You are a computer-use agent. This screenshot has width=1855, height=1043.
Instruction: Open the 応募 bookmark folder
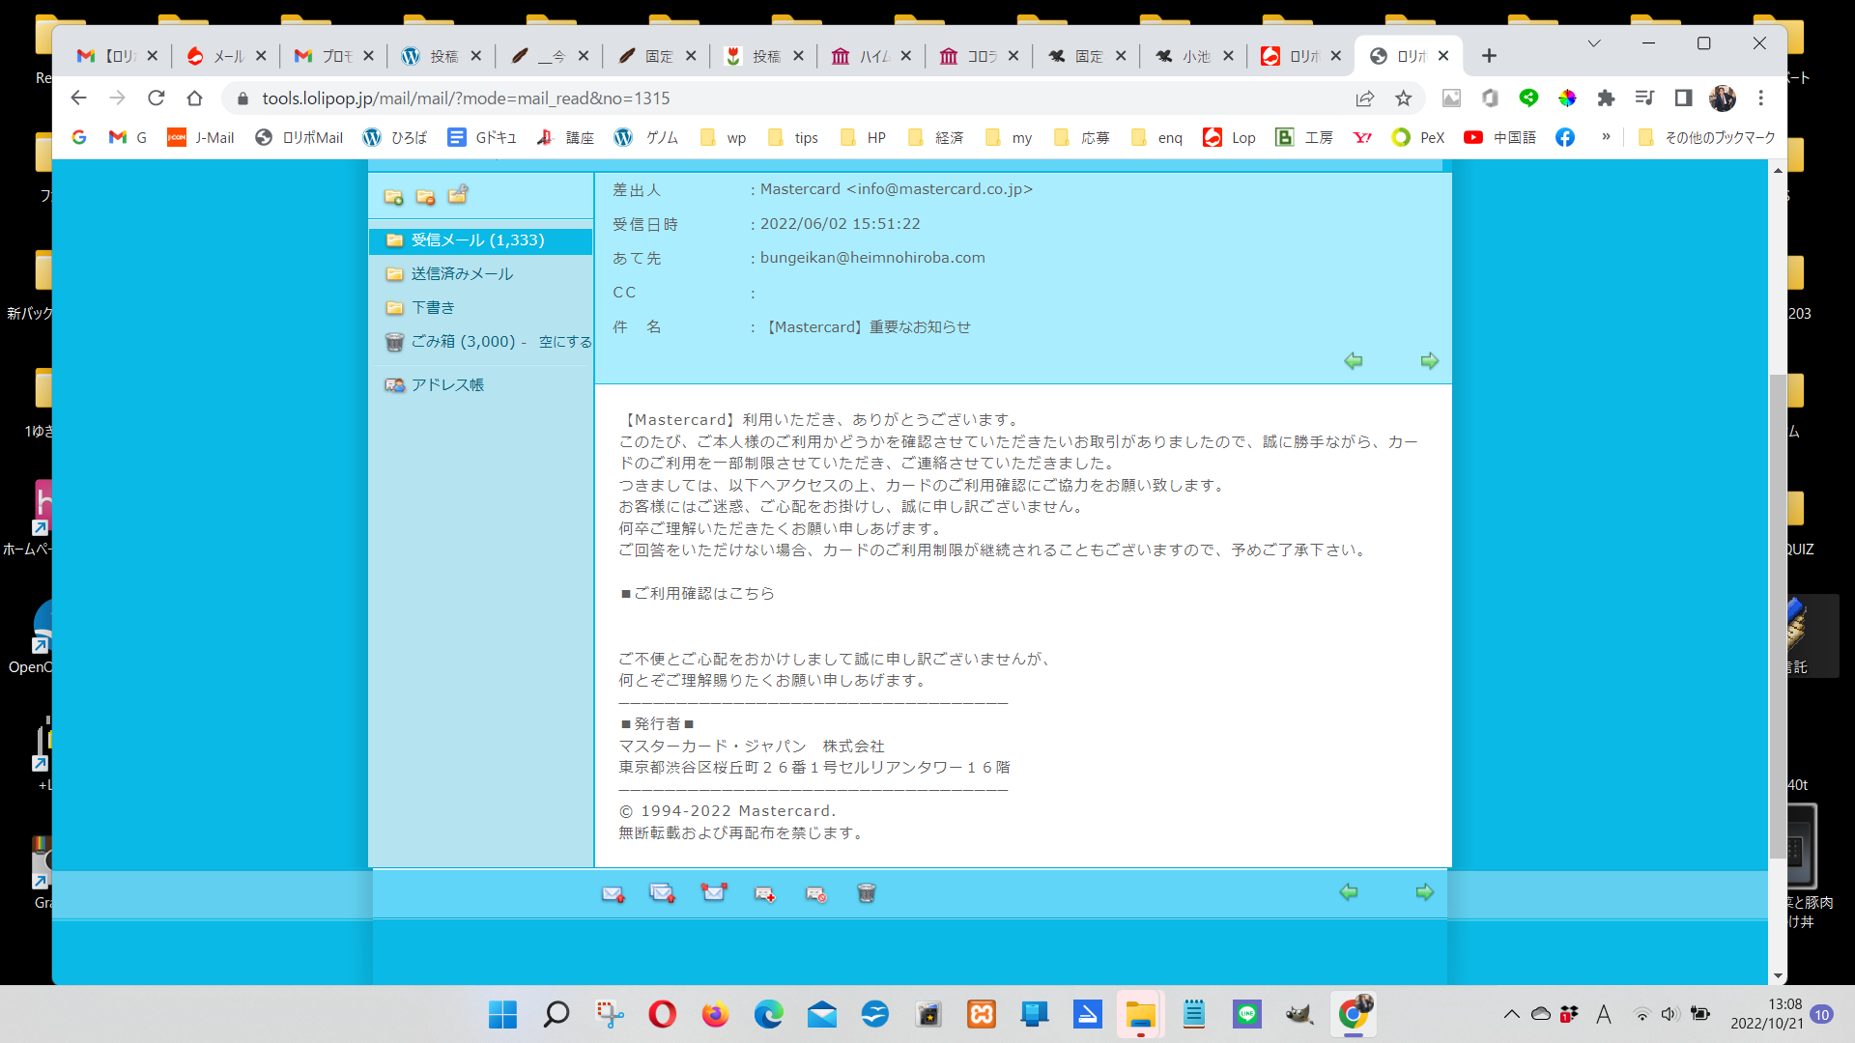click(x=1081, y=138)
